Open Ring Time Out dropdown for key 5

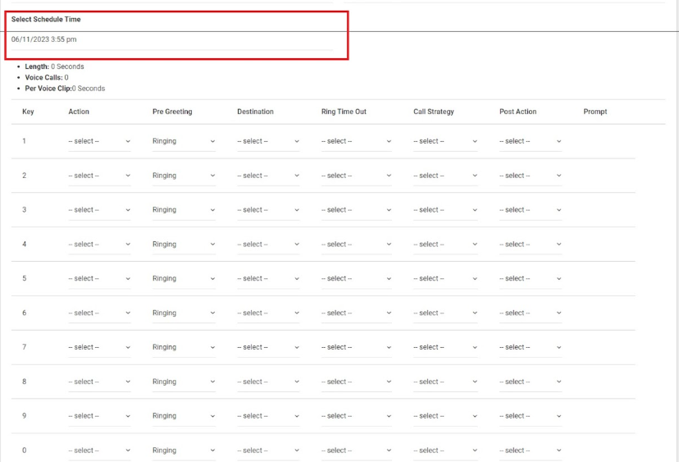(x=357, y=279)
